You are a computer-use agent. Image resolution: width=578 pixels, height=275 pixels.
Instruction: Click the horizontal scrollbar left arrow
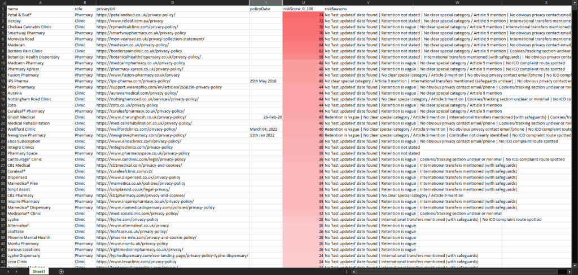[x=353, y=272]
